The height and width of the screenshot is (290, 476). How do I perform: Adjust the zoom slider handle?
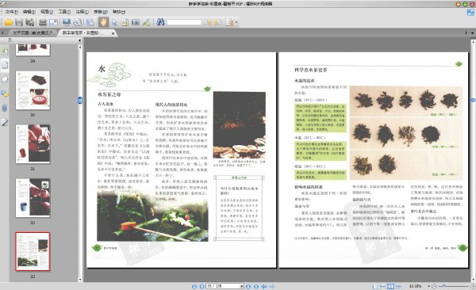coord(444,286)
